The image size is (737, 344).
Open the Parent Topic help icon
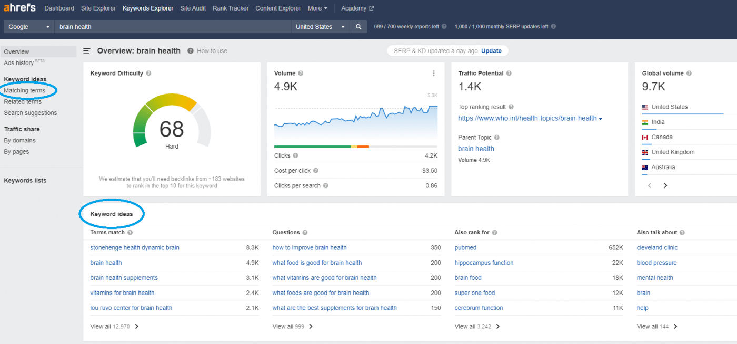(x=497, y=138)
